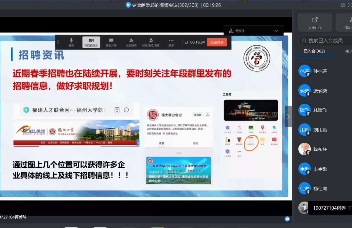Mute microphone with the 静音 button

(x=71, y=42)
